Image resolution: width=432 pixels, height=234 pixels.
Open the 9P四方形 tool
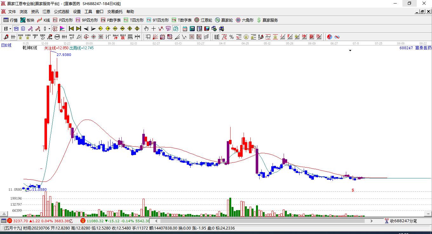pos(87,20)
